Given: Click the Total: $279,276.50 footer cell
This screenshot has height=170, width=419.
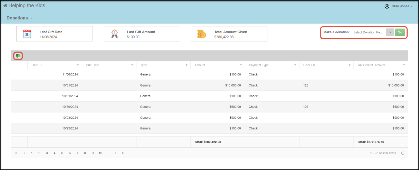Looking at the screenshot, I should click(381, 142).
